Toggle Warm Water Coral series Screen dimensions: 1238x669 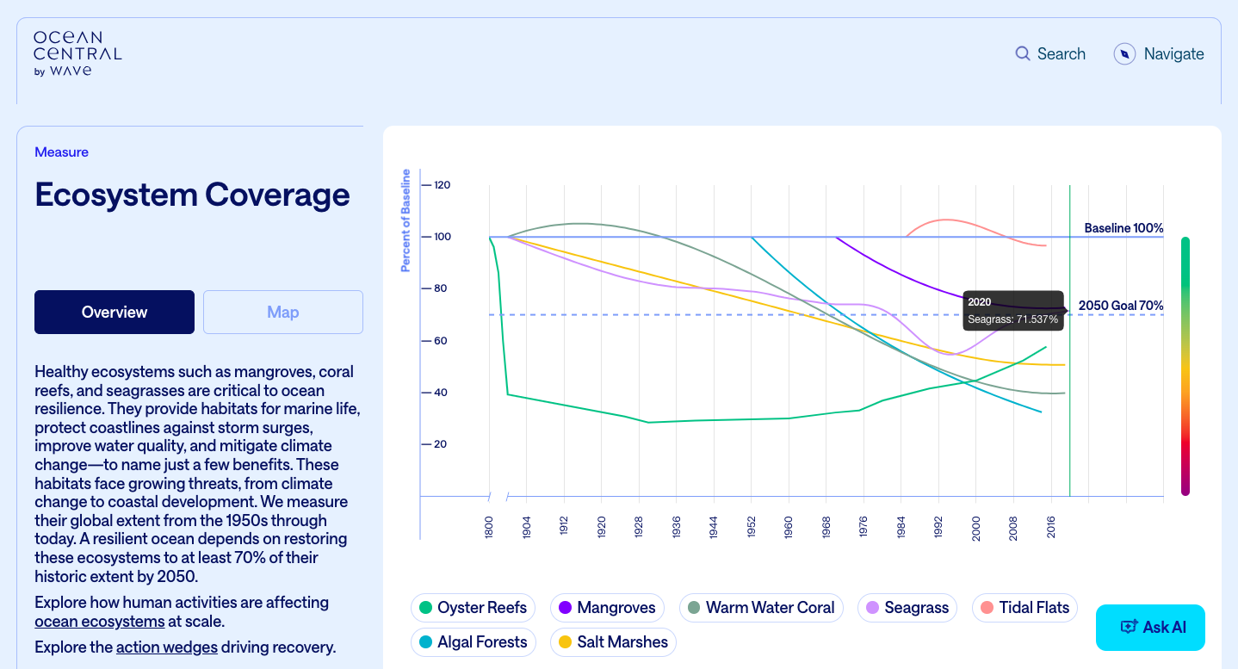[761, 608]
